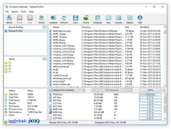Open the Categorize By Extension dropdown

67,90
